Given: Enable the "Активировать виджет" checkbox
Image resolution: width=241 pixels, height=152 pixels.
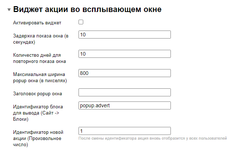Looking at the screenshot, I should pos(81,22).
